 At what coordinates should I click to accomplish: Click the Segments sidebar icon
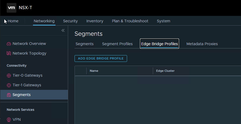(9, 95)
